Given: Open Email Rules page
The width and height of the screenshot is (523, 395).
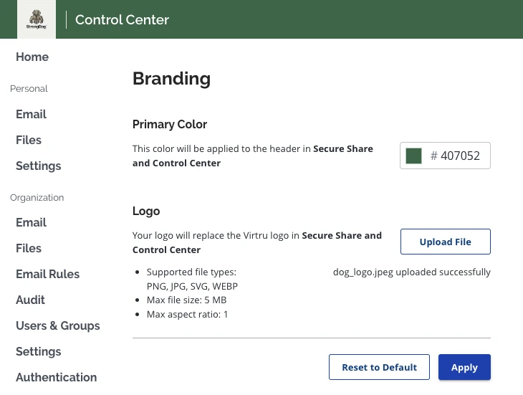Looking at the screenshot, I should (47, 275).
